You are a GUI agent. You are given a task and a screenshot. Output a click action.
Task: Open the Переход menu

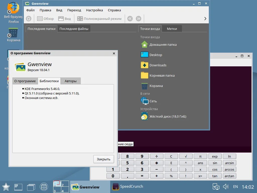[x=74, y=10]
